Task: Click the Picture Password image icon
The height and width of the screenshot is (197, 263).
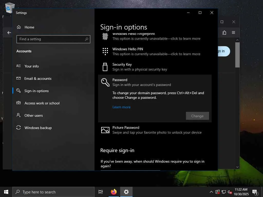Action: click(x=105, y=130)
